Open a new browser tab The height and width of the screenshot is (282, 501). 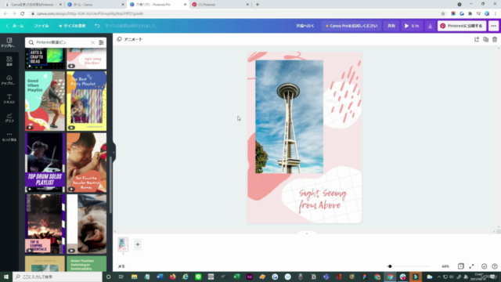click(258, 5)
